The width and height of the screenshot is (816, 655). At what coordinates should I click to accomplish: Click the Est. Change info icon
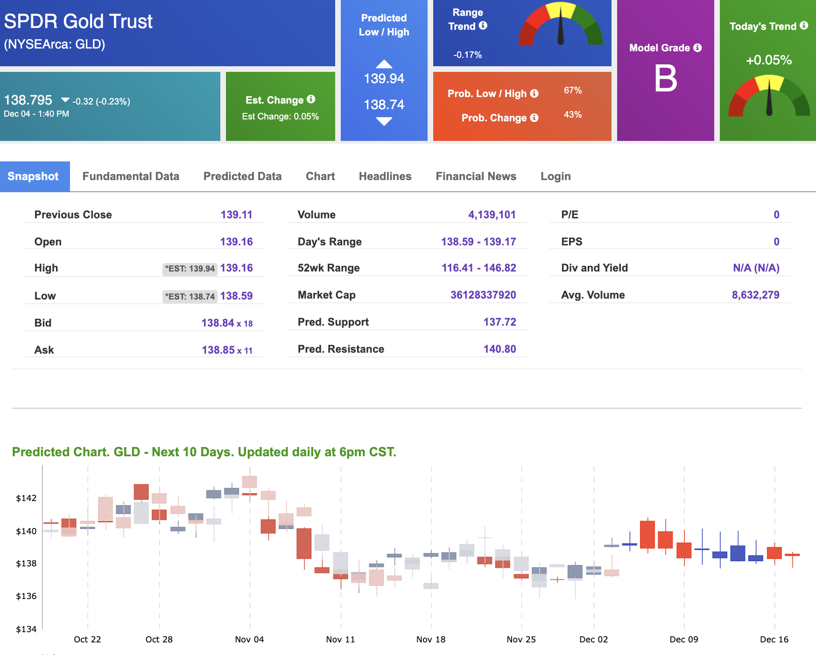311,99
